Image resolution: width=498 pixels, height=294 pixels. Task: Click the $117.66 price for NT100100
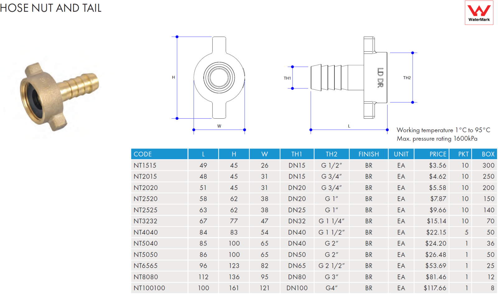[435, 288]
